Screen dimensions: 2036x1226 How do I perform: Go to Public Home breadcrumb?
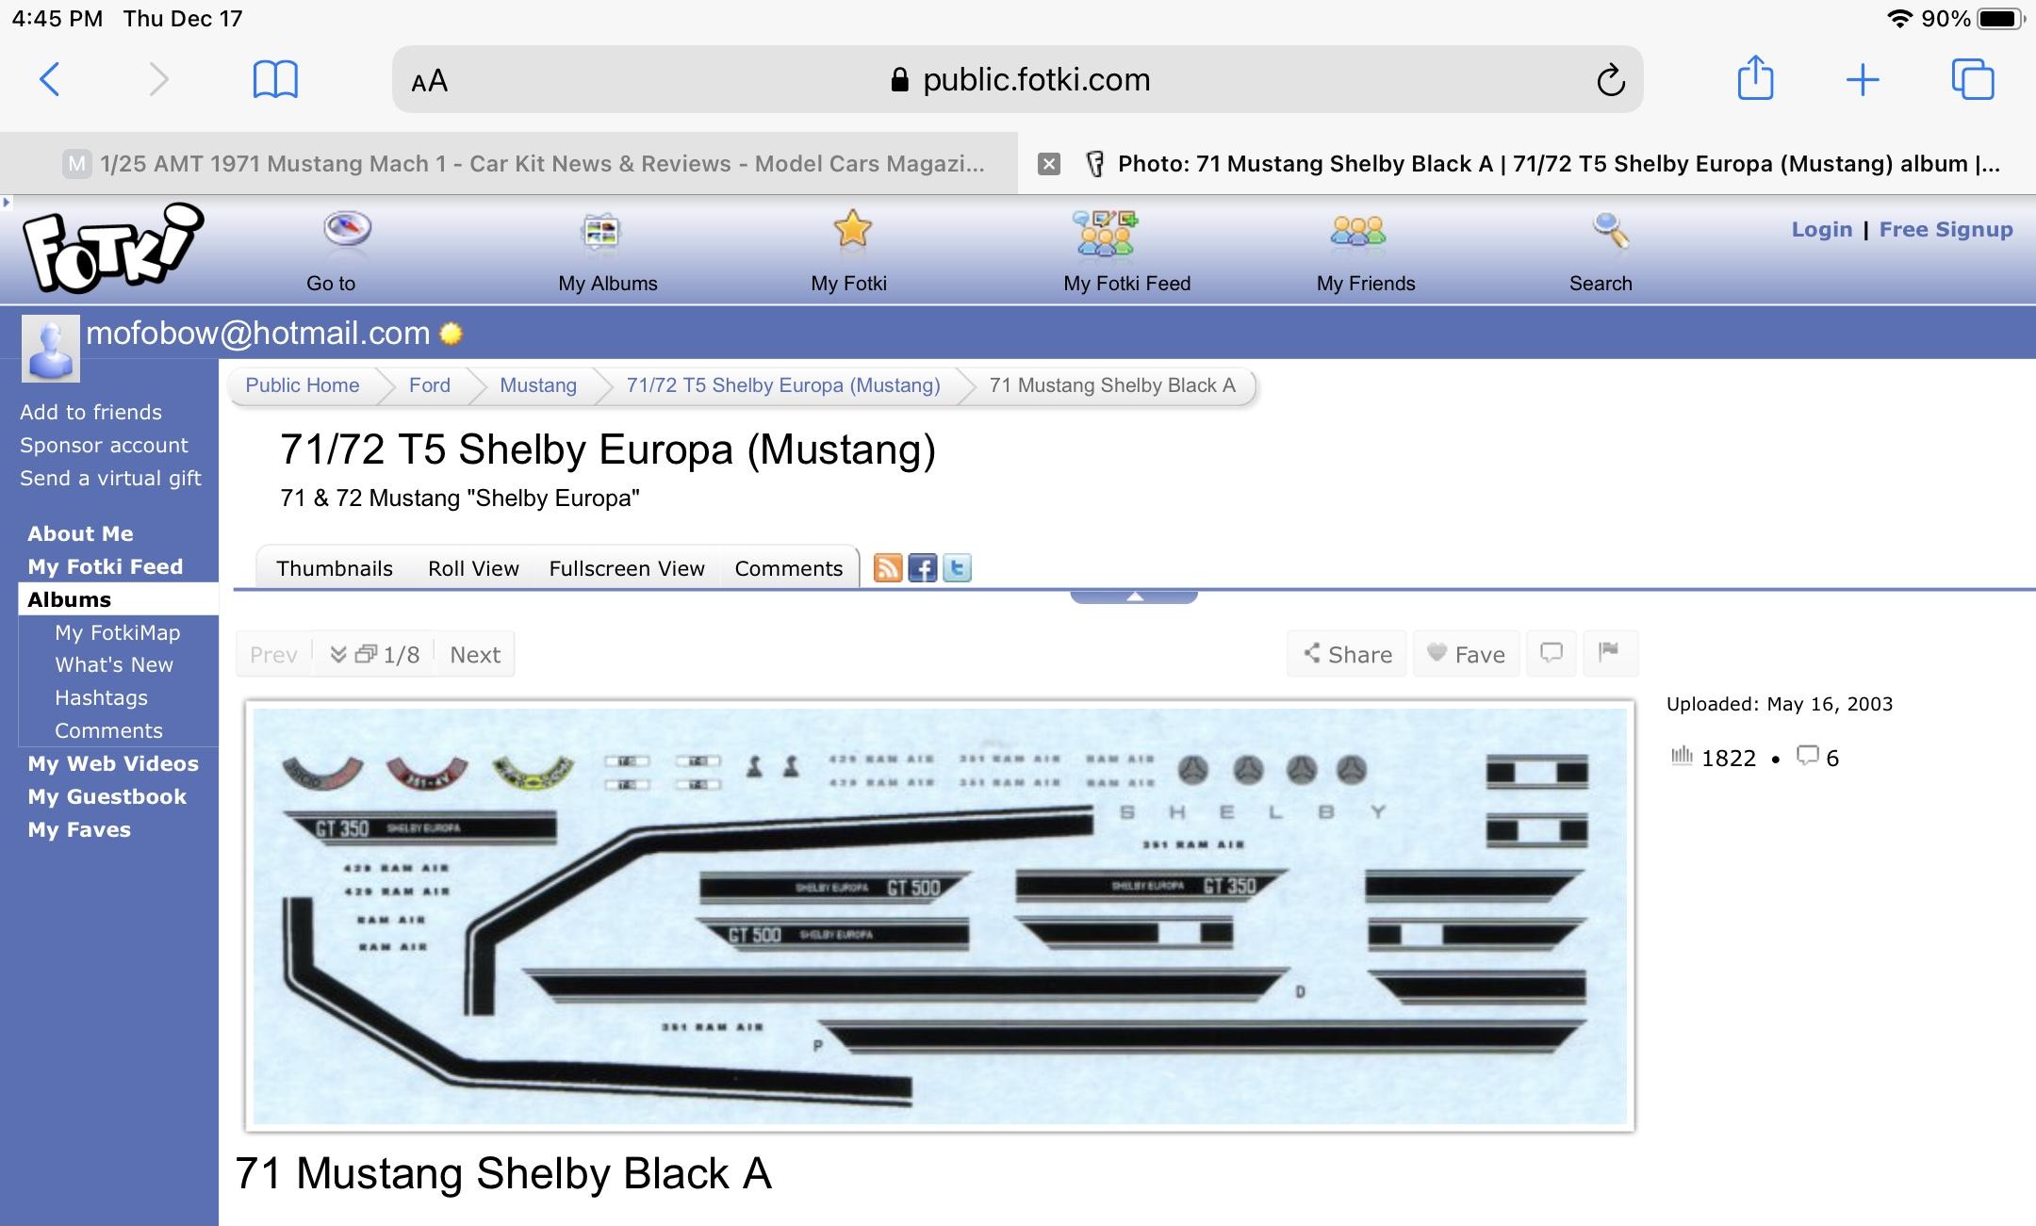tap(302, 385)
